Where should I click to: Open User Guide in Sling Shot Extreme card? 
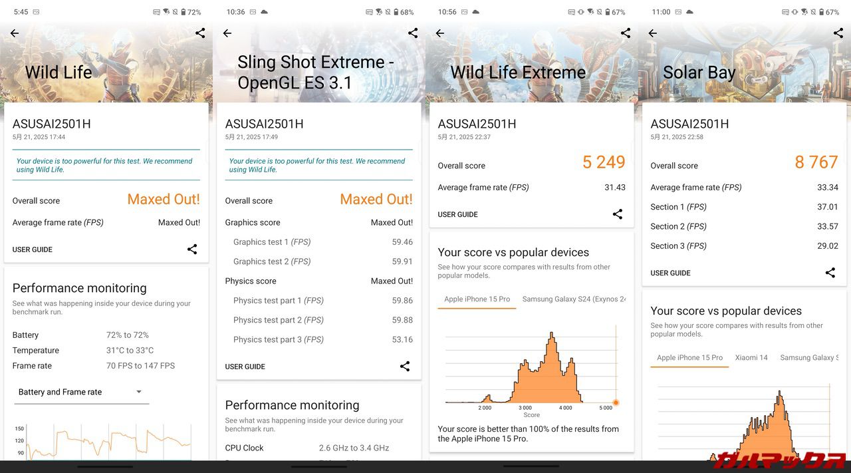(x=245, y=367)
